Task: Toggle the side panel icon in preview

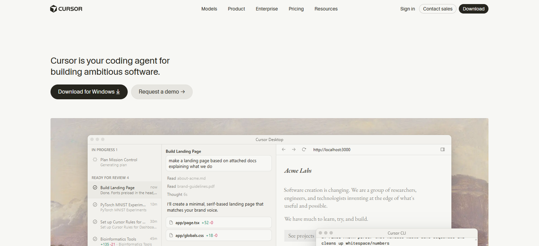Action: tap(443, 150)
